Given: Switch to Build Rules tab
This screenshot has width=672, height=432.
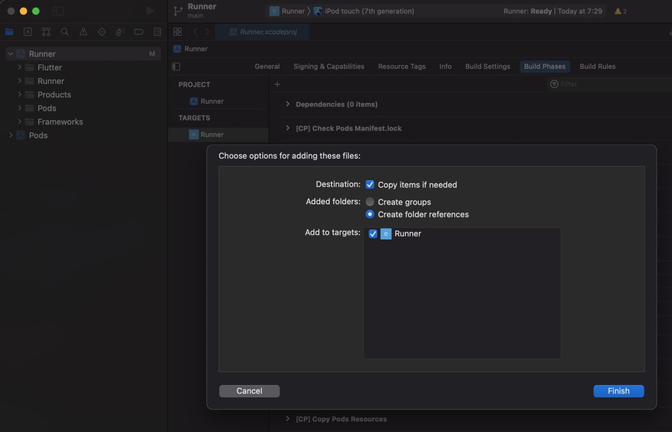Looking at the screenshot, I should pos(598,66).
